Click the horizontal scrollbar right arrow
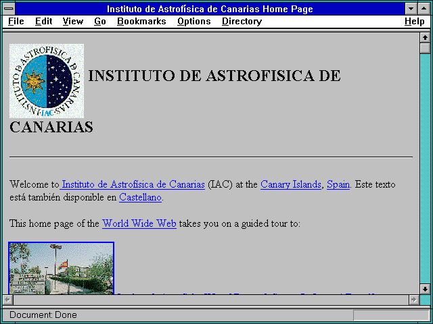This screenshot has width=433, height=324. pos(414,300)
